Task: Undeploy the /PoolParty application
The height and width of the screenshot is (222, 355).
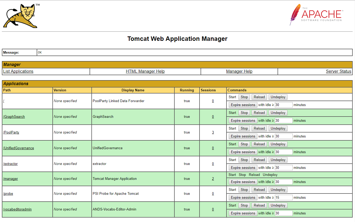Action: (278, 128)
